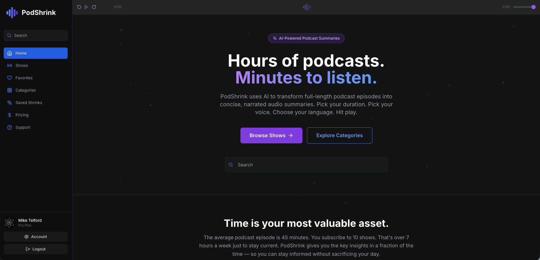Click the search magnifier icon in the hero
The width and height of the screenshot is (540, 260).
click(x=231, y=165)
